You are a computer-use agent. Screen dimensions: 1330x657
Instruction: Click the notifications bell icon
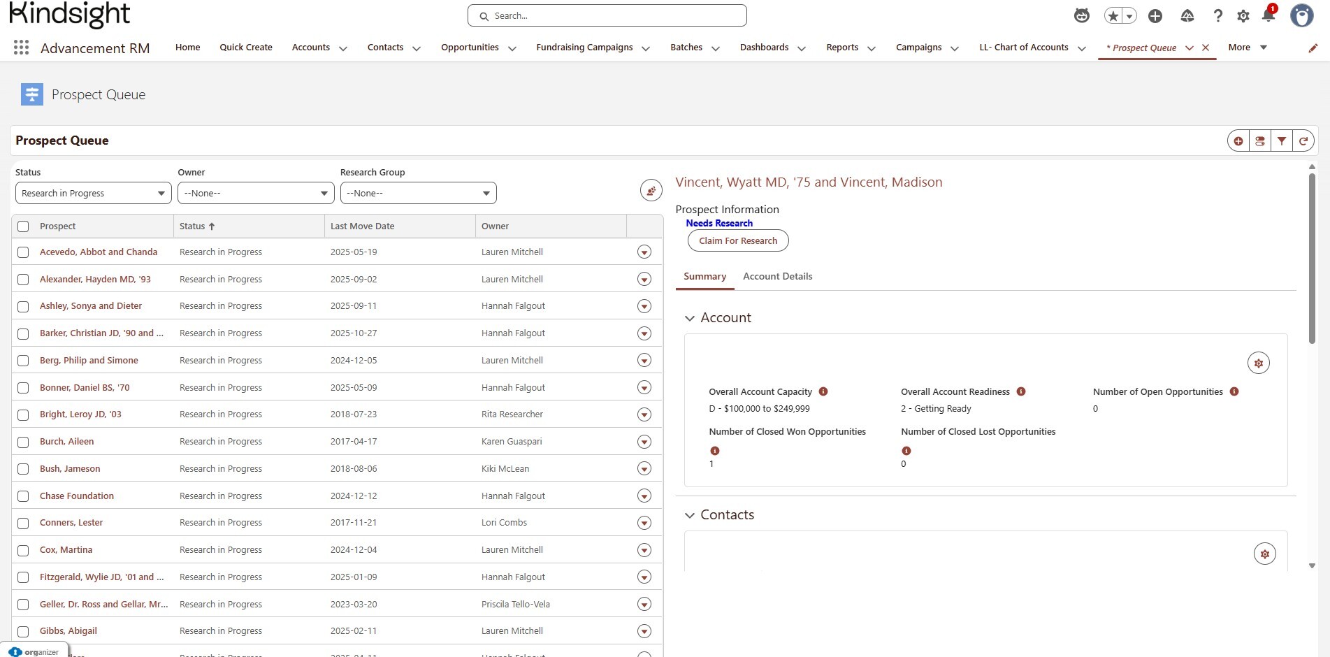click(x=1268, y=15)
